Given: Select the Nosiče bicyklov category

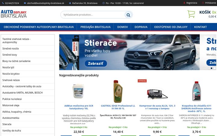Looking at the screenshot, I should [28, 74].
